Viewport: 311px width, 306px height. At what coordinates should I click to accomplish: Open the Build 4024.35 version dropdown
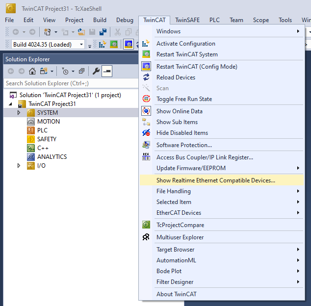click(48, 45)
